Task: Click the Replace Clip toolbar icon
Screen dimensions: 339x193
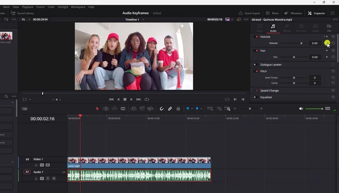Action: 150,109
